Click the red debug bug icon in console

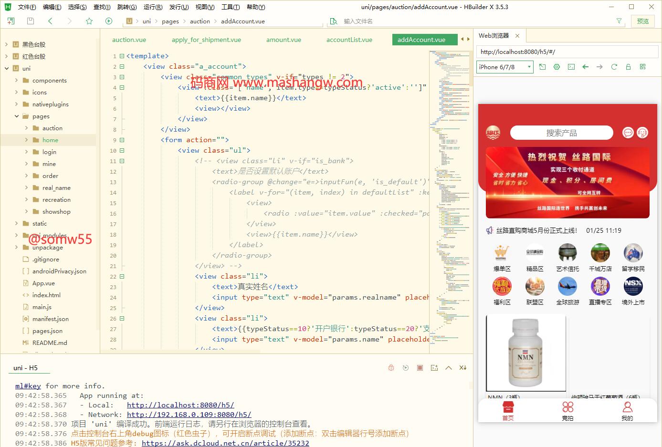point(391,368)
